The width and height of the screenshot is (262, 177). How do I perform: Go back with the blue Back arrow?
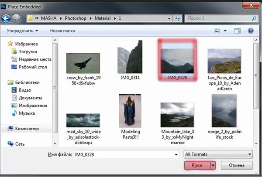click(6, 18)
